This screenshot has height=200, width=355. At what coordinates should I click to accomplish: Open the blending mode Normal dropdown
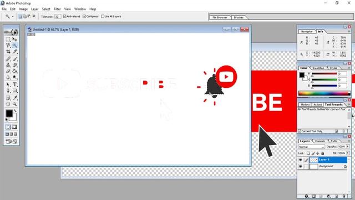point(312,147)
